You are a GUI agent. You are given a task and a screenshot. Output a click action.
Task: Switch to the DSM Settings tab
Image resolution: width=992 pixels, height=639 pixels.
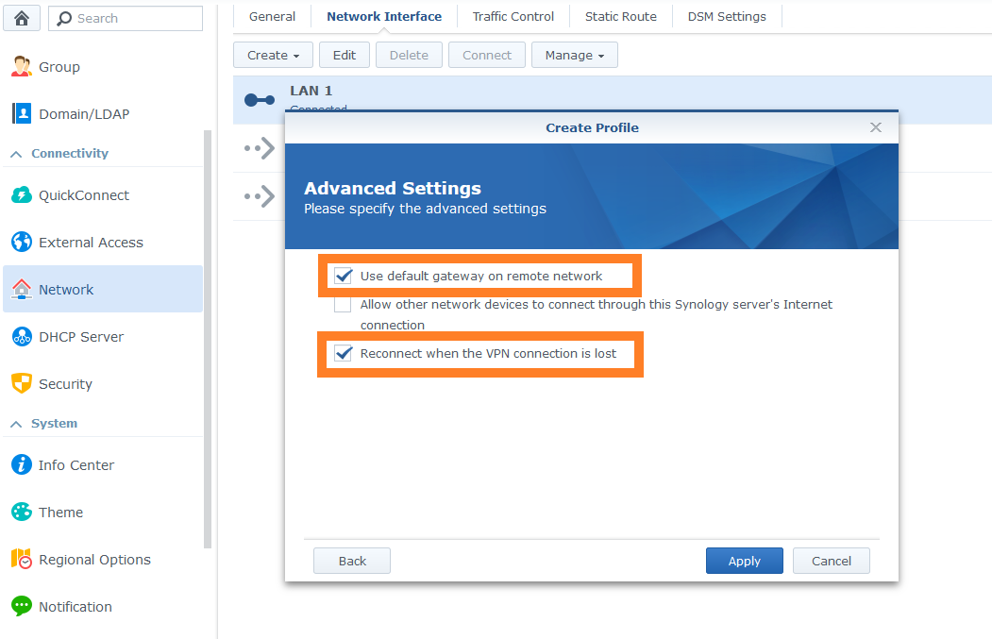click(x=727, y=16)
